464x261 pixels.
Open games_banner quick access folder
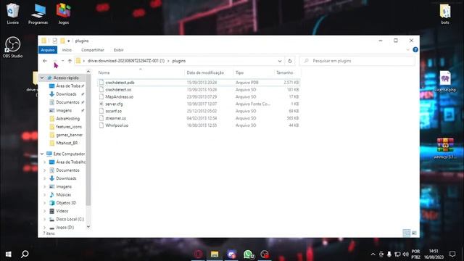pyautogui.click(x=70, y=135)
